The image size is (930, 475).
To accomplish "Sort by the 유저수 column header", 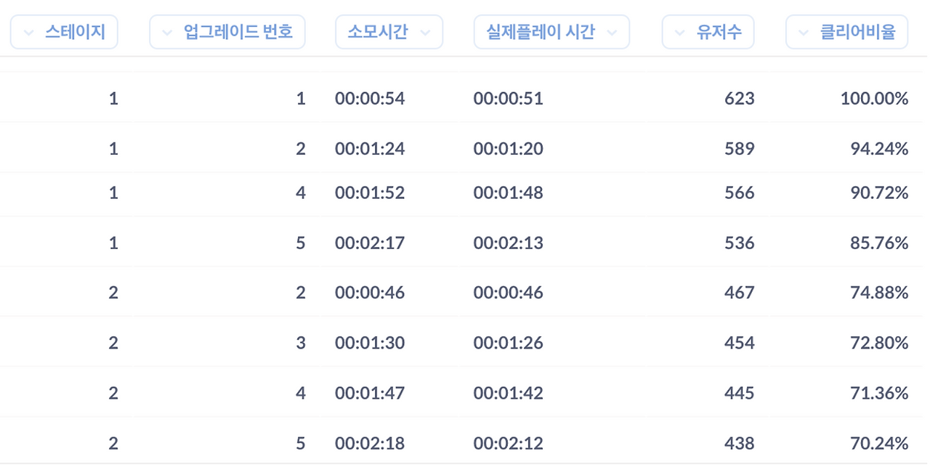I will tap(708, 32).
